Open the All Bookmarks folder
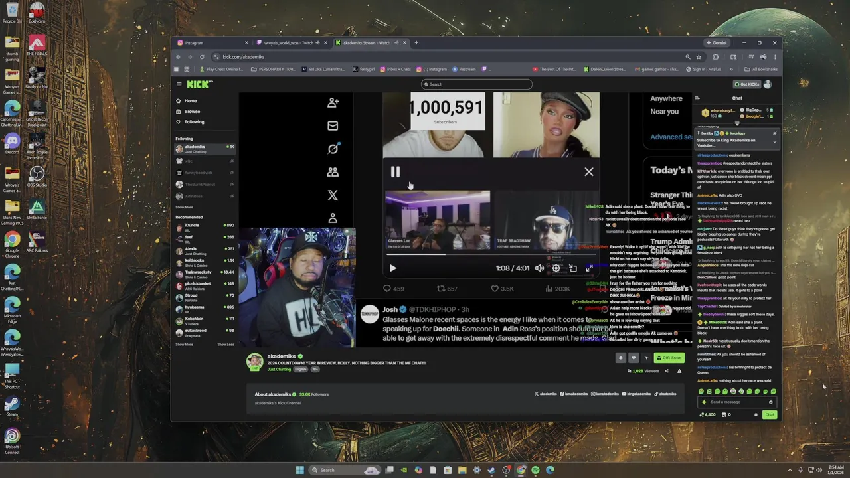Image resolution: width=850 pixels, height=478 pixels. [x=761, y=69]
